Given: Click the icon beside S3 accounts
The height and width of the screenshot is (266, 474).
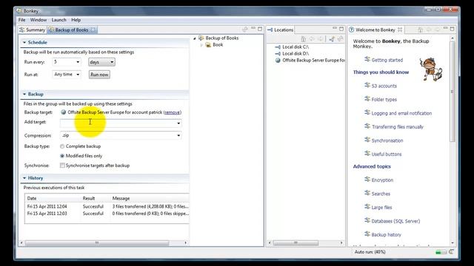Looking at the screenshot, I should coord(367,86).
